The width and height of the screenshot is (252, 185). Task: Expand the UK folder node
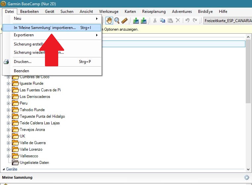pos(8,137)
